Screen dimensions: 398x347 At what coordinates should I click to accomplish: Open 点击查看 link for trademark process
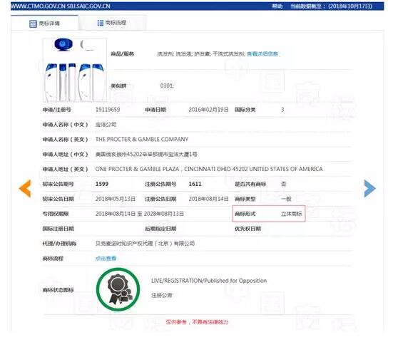pos(106,259)
